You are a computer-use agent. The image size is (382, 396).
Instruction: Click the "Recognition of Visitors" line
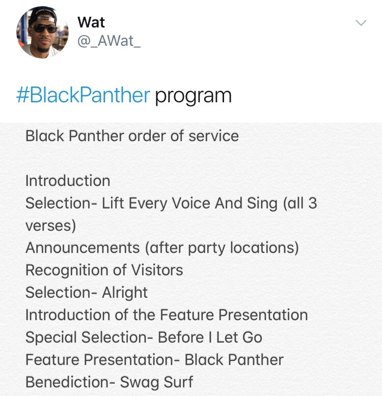click(104, 270)
